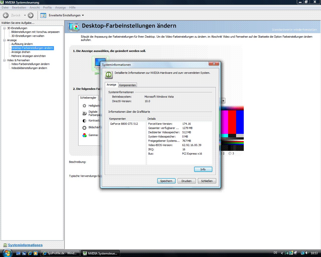Select Videobildeinstellungen ändern
Screen dimensions: 321x257
point(29,68)
